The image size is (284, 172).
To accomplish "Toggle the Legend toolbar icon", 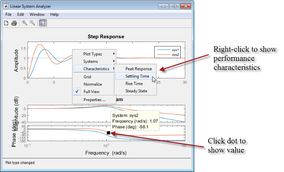I will click(x=43, y=23).
